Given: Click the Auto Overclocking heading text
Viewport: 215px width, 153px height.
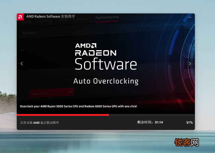Looking at the screenshot, I should (106, 81).
